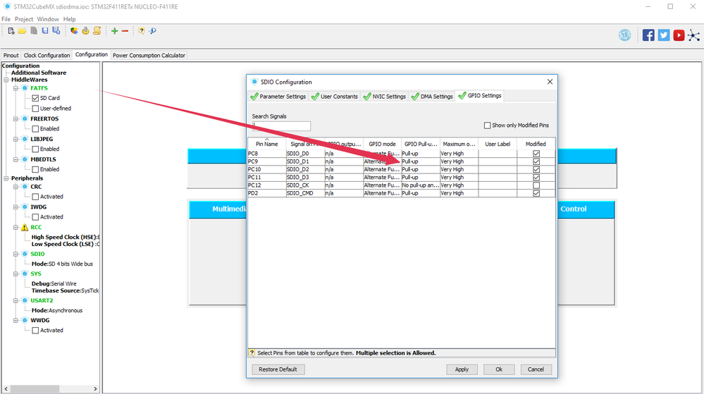
Task: Click the Save Project floppy disk icon
Action: [45, 30]
